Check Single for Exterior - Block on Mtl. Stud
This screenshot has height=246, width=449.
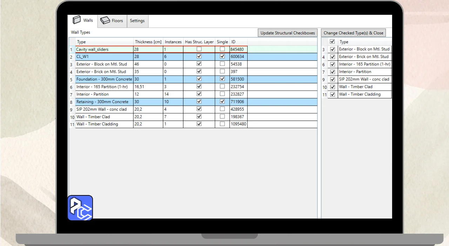(x=222, y=64)
